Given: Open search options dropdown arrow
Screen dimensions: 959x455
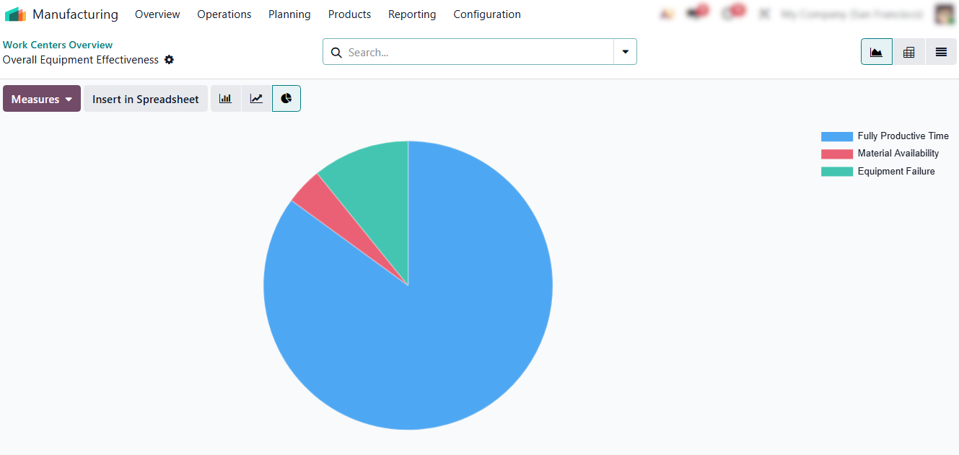Looking at the screenshot, I should click(x=625, y=52).
